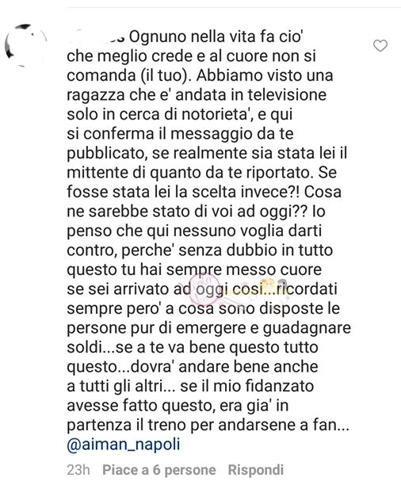Tap Rispondi to reply to comment
The height and width of the screenshot is (485, 401).
255,470
